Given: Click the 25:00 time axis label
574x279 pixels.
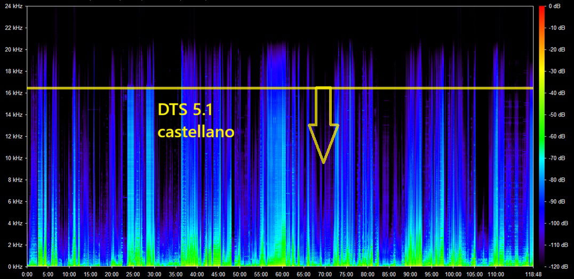Looking at the screenshot, I should (x=133, y=274).
